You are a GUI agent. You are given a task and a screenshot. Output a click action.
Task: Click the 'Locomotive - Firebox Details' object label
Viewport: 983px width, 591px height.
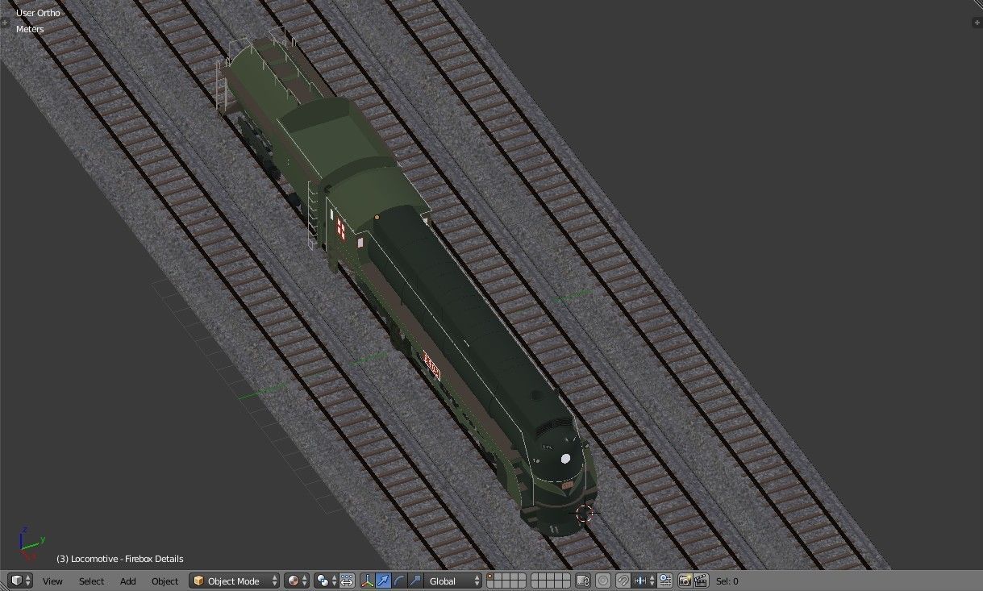127,559
